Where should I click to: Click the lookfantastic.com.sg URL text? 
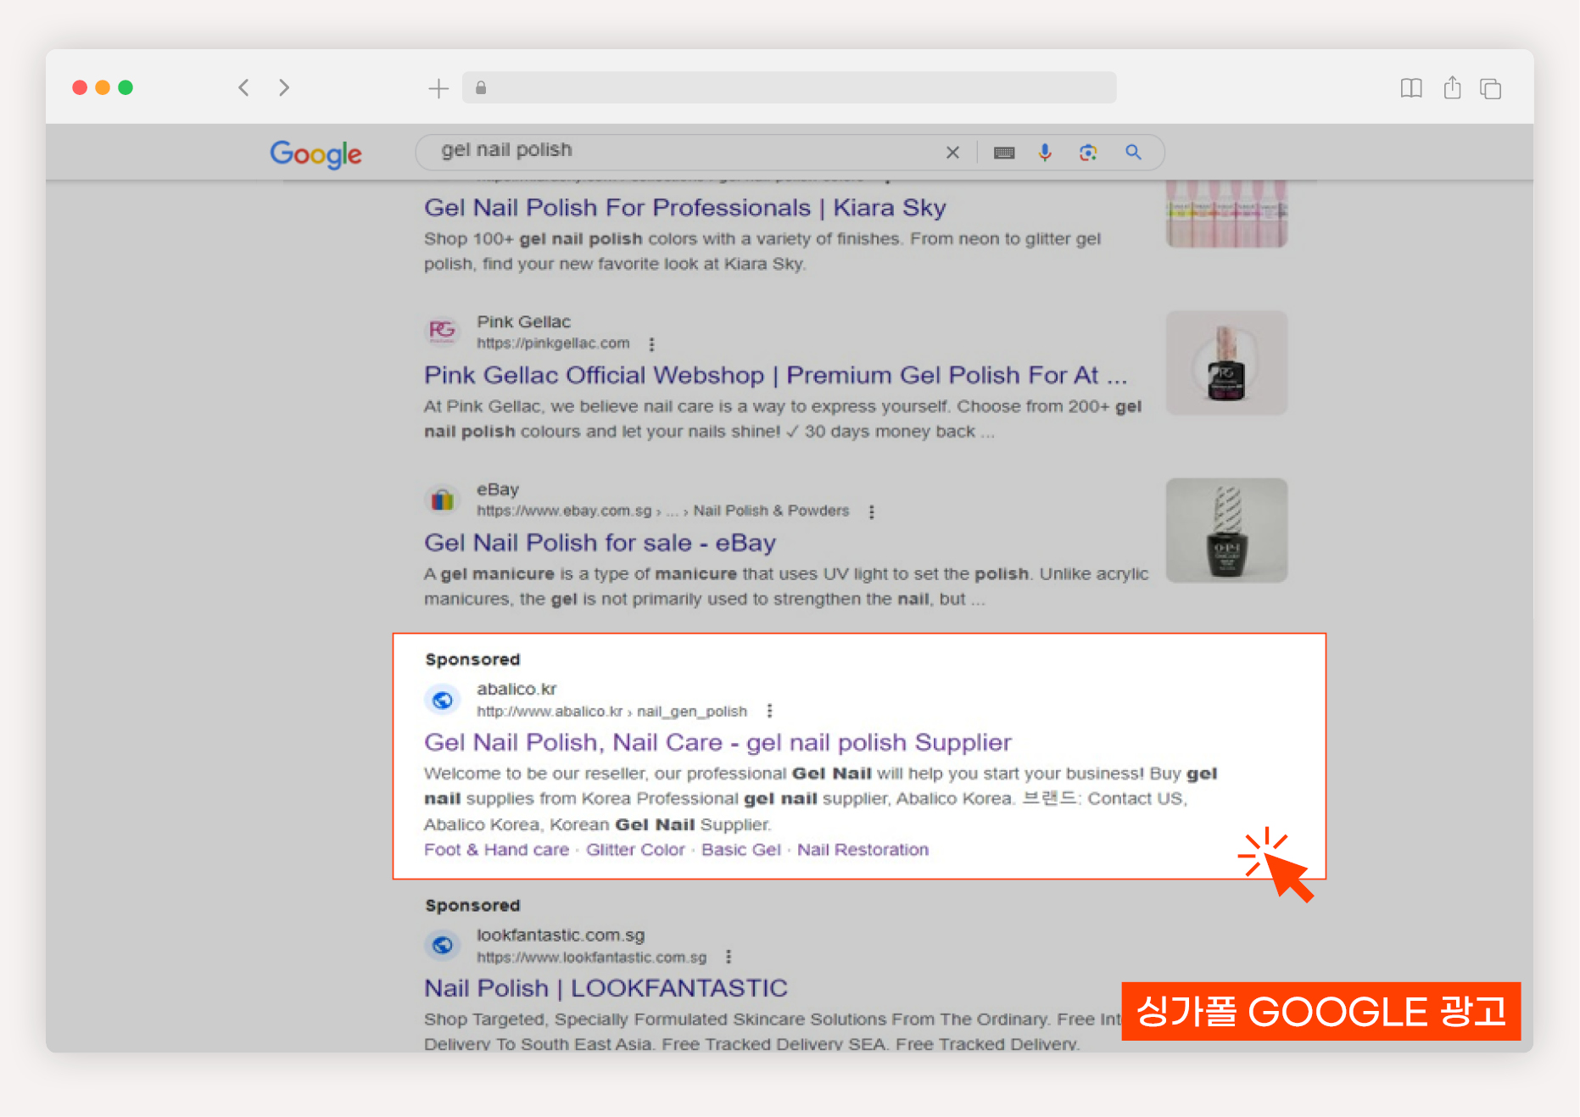tap(591, 958)
